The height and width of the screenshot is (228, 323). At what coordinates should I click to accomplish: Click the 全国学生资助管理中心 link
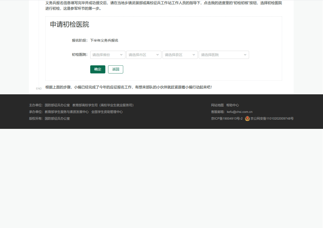[x=107, y=111]
